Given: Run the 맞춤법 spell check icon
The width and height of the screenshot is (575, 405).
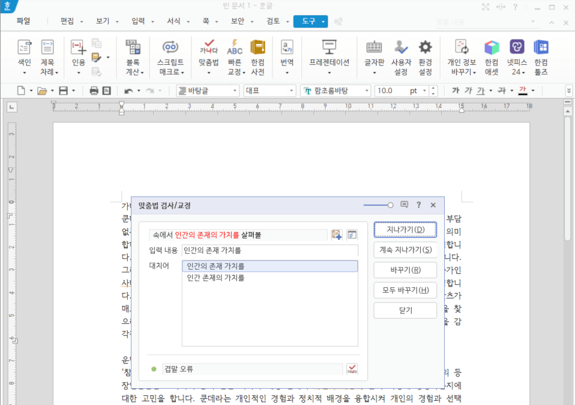Looking at the screenshot, I should [x=209, y=47].
